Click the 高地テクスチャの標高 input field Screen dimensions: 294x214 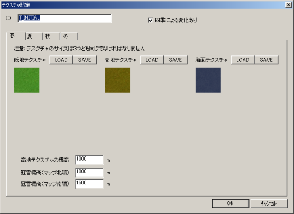point(89,160)
